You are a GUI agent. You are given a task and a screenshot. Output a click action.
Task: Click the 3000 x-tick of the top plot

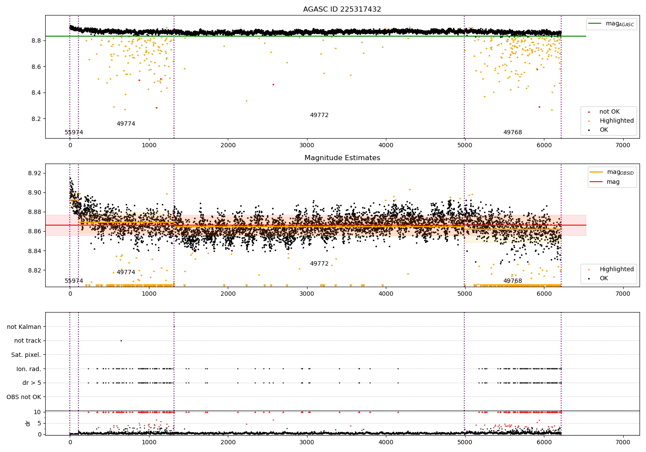click(307, 145)
